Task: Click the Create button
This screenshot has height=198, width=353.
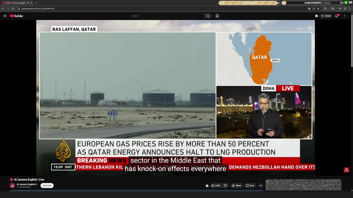Action: pos(326,16)
